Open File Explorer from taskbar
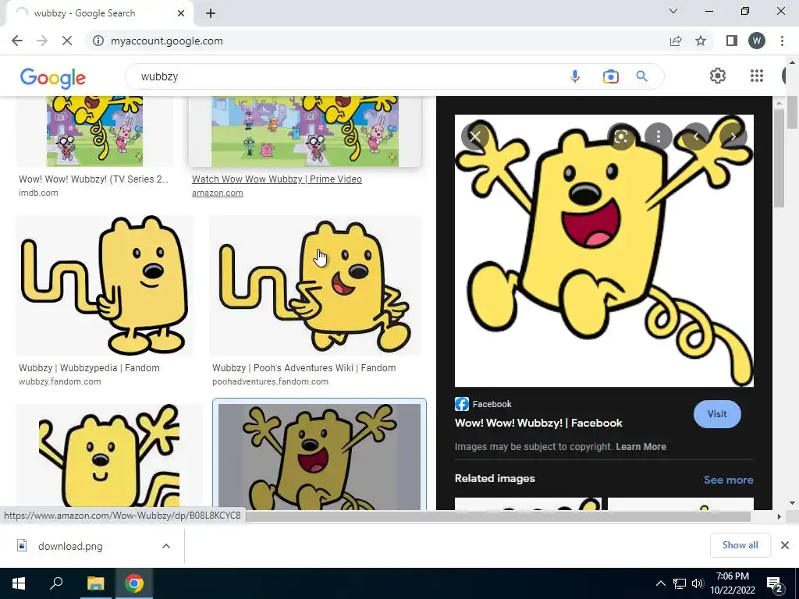 pos(95,583)
